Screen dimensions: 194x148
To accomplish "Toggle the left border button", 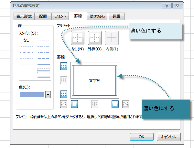I will click(x=74, y=104).
